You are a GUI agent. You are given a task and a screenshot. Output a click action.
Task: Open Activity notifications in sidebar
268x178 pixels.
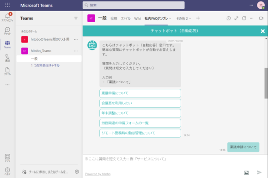tap(7, 18)
